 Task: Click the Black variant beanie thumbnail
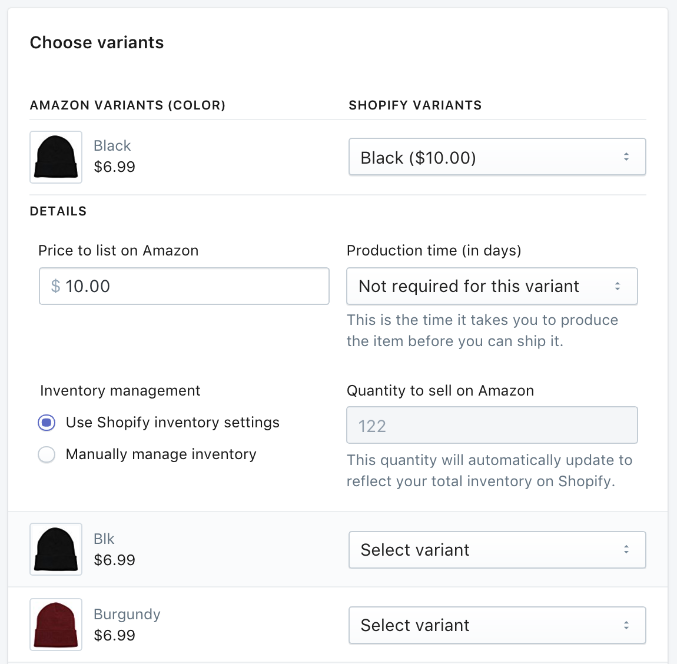(55, 157)
